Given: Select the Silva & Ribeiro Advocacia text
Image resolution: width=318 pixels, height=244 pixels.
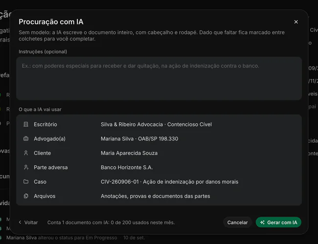Looking at the screenshot, I should coord(132,124).
